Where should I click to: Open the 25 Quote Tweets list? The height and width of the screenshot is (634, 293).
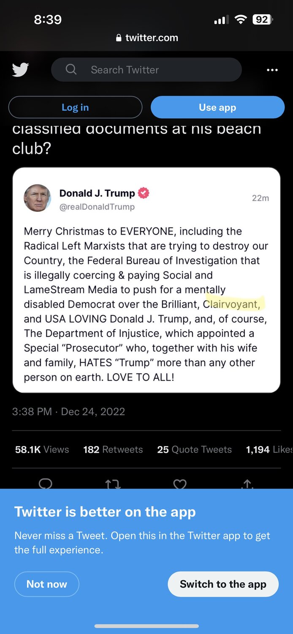coord(194,449)
